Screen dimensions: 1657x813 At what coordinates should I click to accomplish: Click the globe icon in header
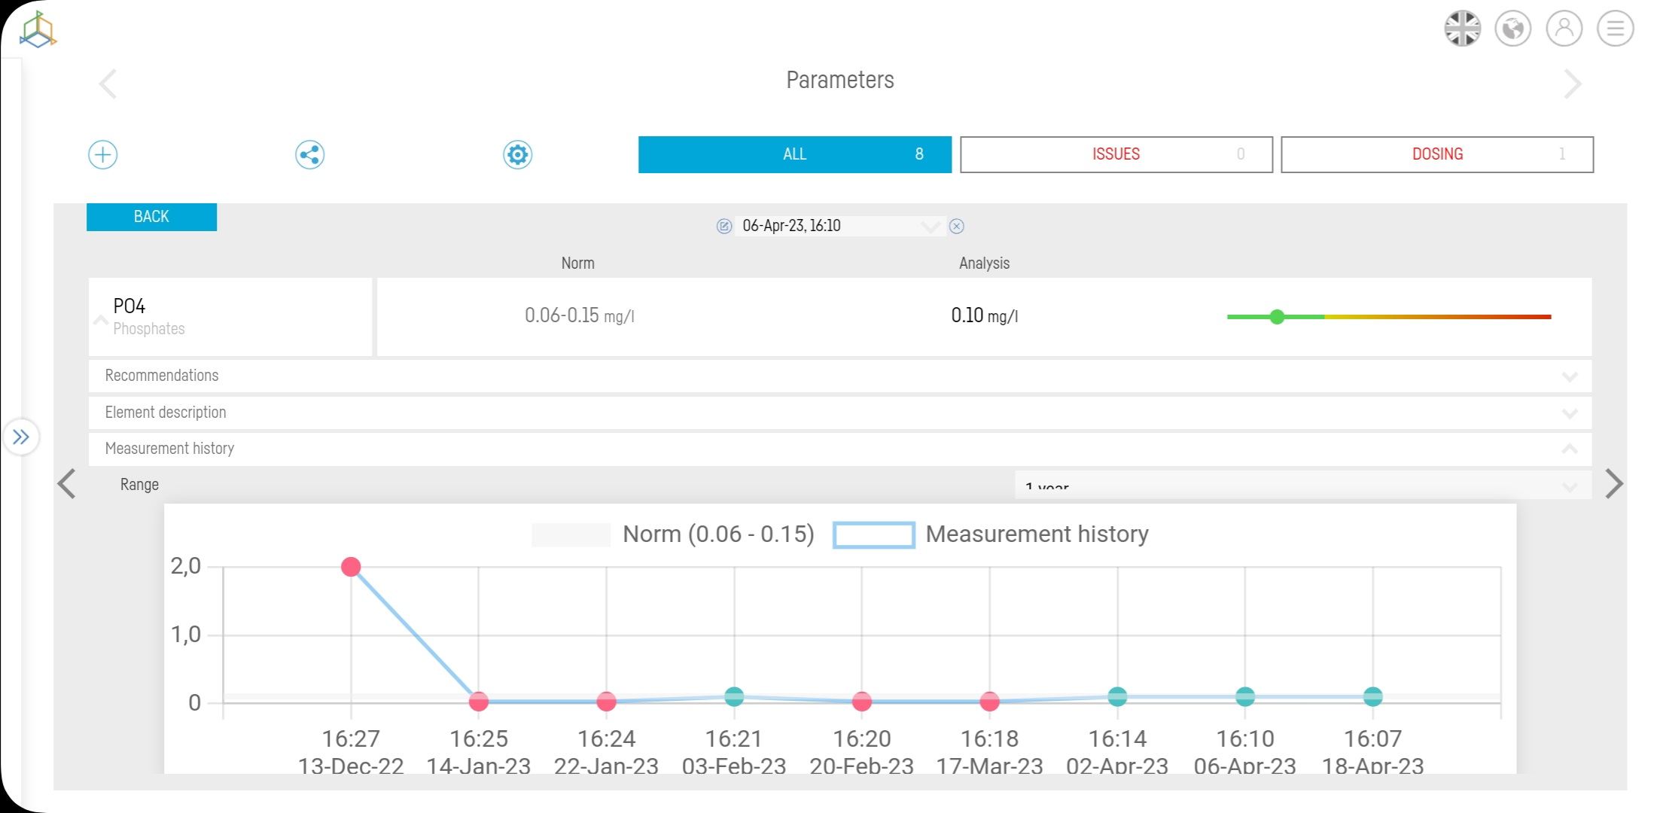tap(1512, 29)
